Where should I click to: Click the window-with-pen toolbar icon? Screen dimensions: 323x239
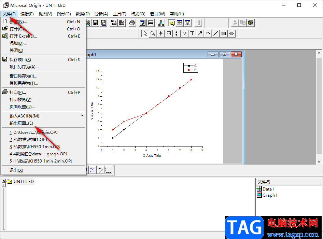point(142,23)
